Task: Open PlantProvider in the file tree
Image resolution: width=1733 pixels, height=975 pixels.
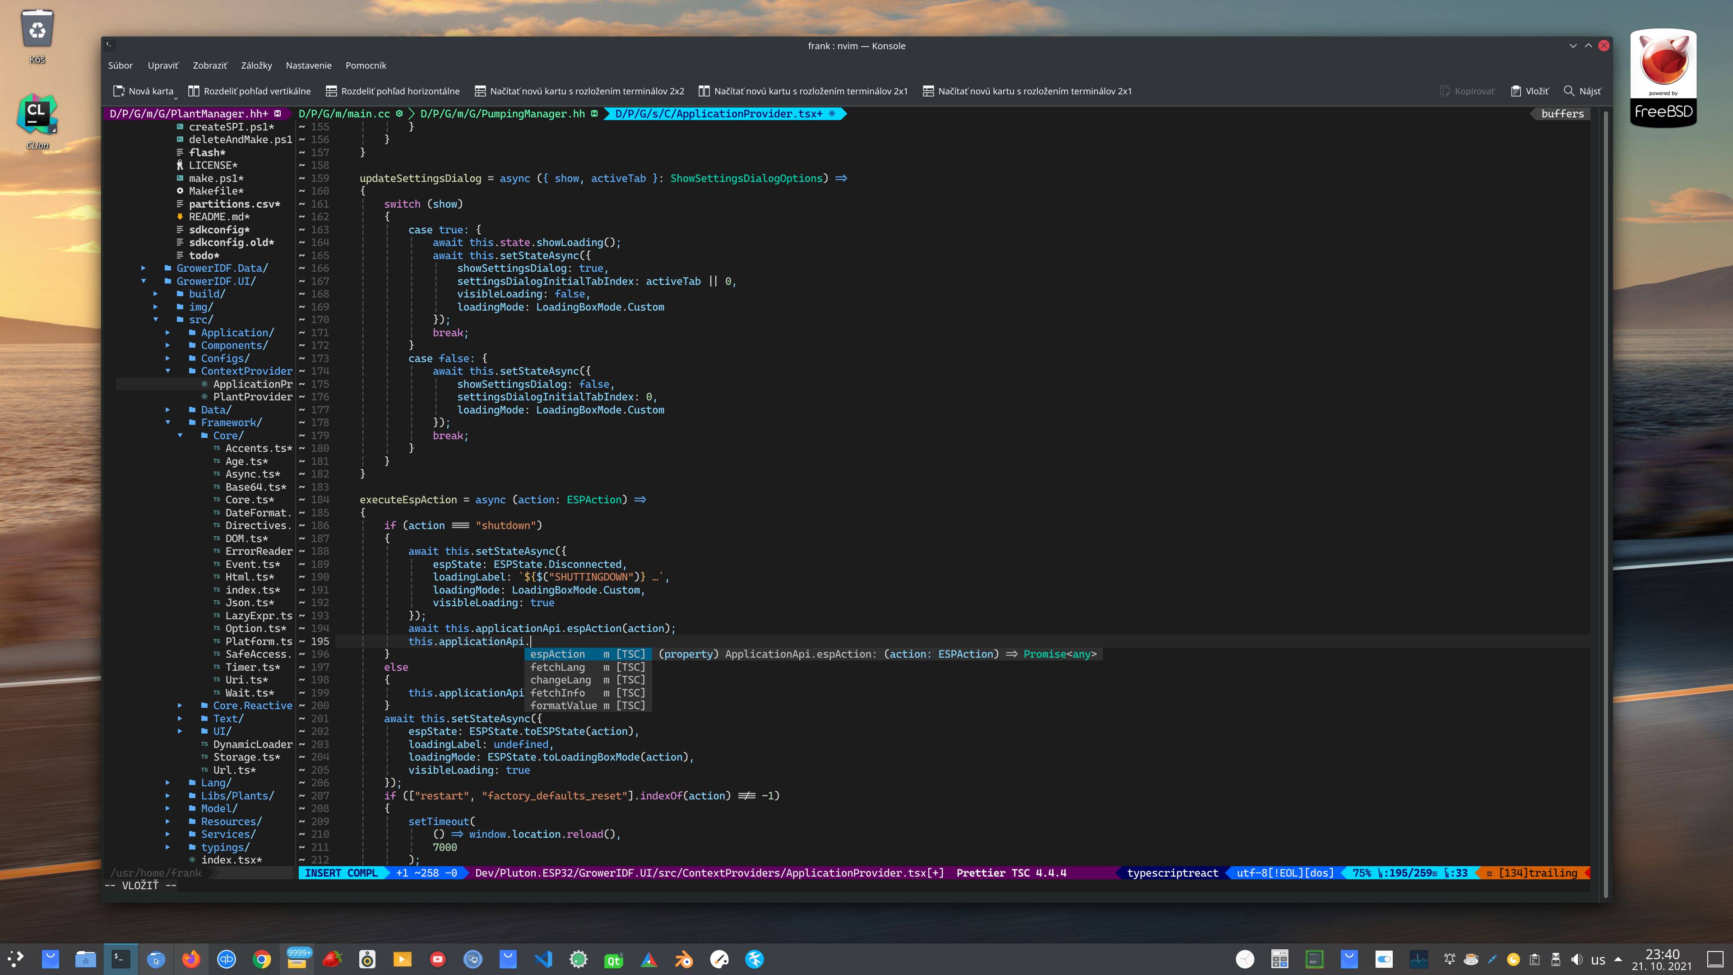Action: click(252, 396)
